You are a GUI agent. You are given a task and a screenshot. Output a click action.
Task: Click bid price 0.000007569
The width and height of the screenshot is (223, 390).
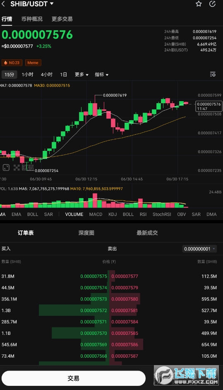tap(94, 345)
